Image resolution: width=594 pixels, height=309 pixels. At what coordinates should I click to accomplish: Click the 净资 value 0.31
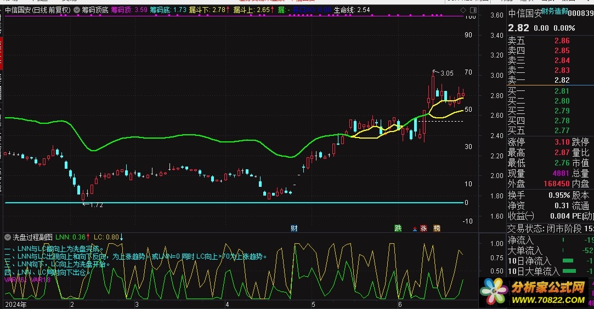[x=562, y=205]
